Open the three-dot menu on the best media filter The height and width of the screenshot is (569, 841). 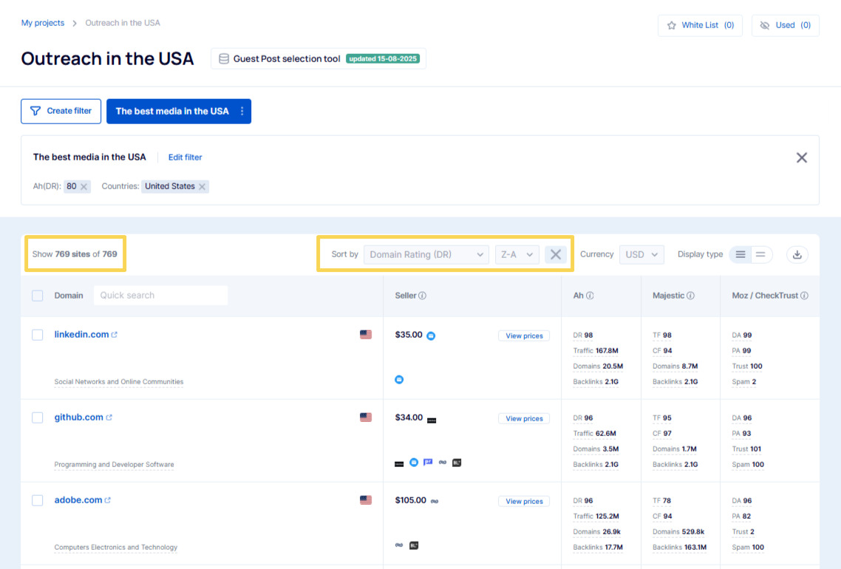[x=242, y=112]
